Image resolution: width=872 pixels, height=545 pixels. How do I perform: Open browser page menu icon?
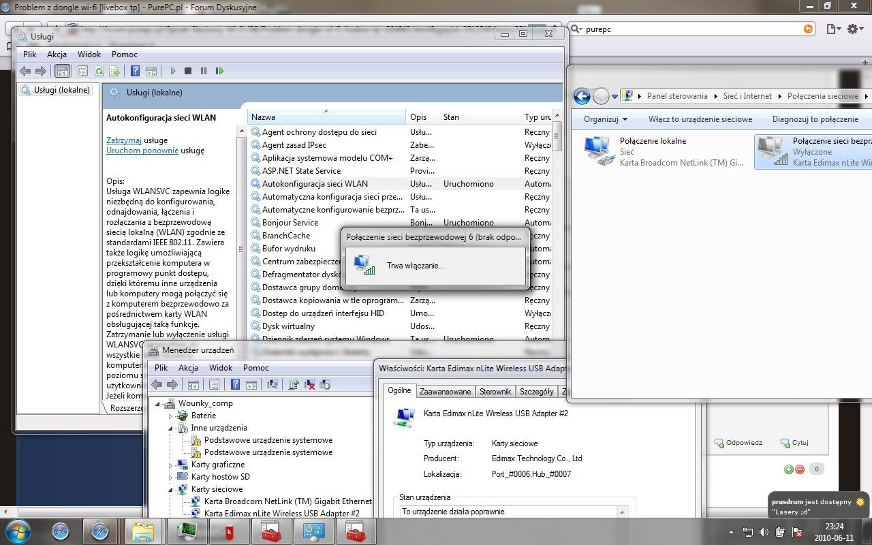click(x=832, y=29)
